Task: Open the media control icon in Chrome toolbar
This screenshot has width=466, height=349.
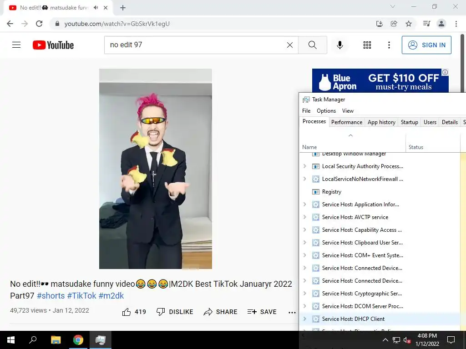Action: 426,24
